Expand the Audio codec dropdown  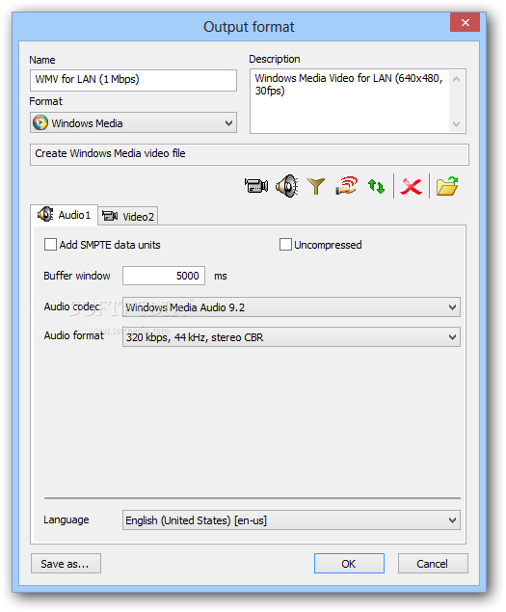pos(291,307)
